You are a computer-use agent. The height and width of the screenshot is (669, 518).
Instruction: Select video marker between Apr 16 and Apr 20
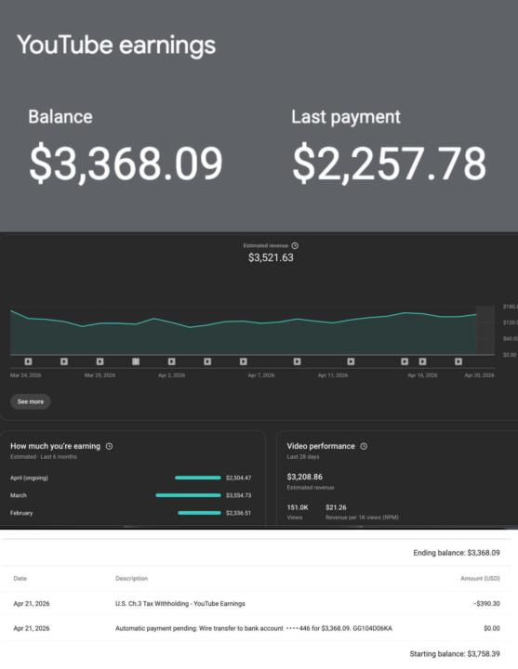pyautogui.click(x=458, y=361)
